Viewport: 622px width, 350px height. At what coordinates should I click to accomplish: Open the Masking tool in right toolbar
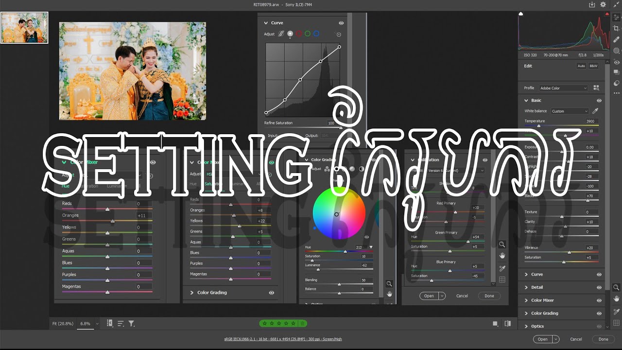click(x=616, y=51)
